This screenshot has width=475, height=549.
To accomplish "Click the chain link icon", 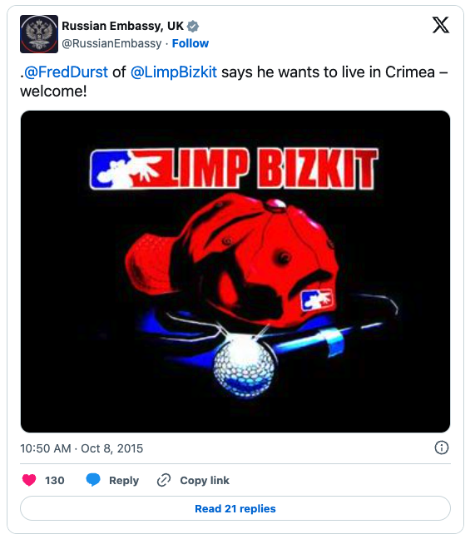I will pos(164,480).
